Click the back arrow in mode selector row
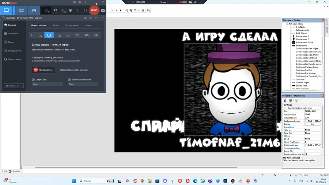This screenshot has width=329, height=185. [32, 35]
